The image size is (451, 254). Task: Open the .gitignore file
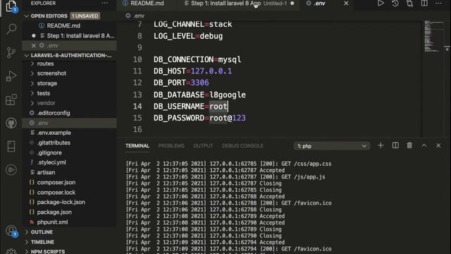(x=49, y=152)
